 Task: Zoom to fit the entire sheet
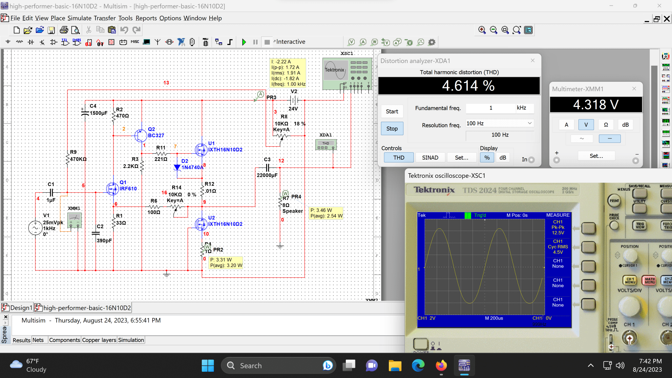pyautogui.click(x=517, y=30)
